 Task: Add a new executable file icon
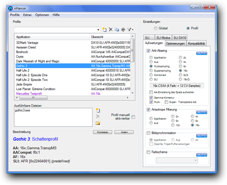coord(98,110)
